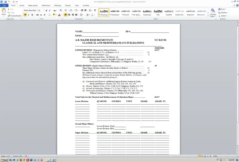Justify the paragraph text
239x162 pixels.
point(76,15)
